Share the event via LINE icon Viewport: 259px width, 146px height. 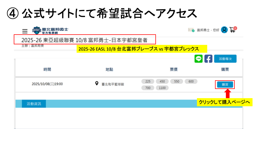point(198,59)
